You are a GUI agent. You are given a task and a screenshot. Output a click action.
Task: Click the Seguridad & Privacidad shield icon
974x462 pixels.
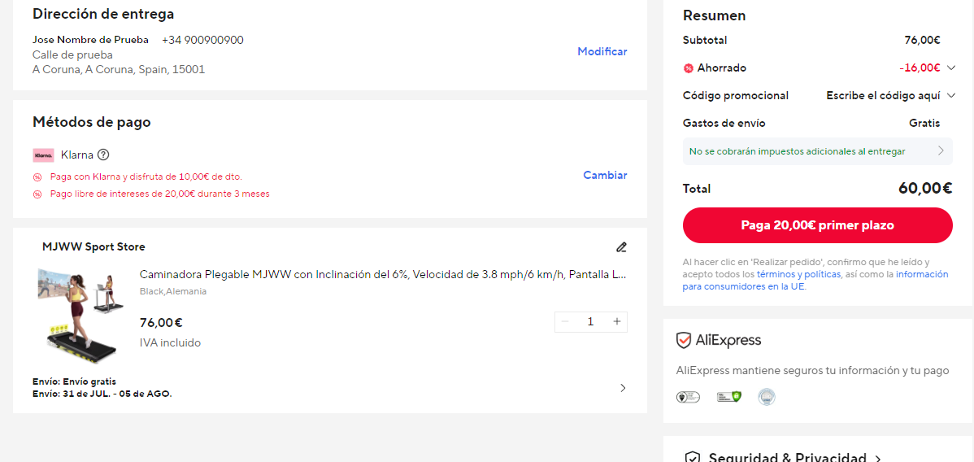pos(692,458)
